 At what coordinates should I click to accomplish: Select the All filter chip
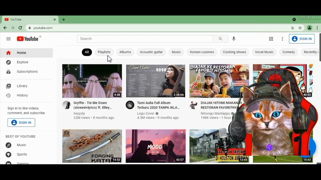point(87,52)
